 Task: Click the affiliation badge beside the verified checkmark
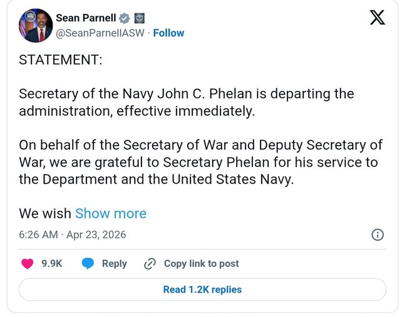pos(139,18)
